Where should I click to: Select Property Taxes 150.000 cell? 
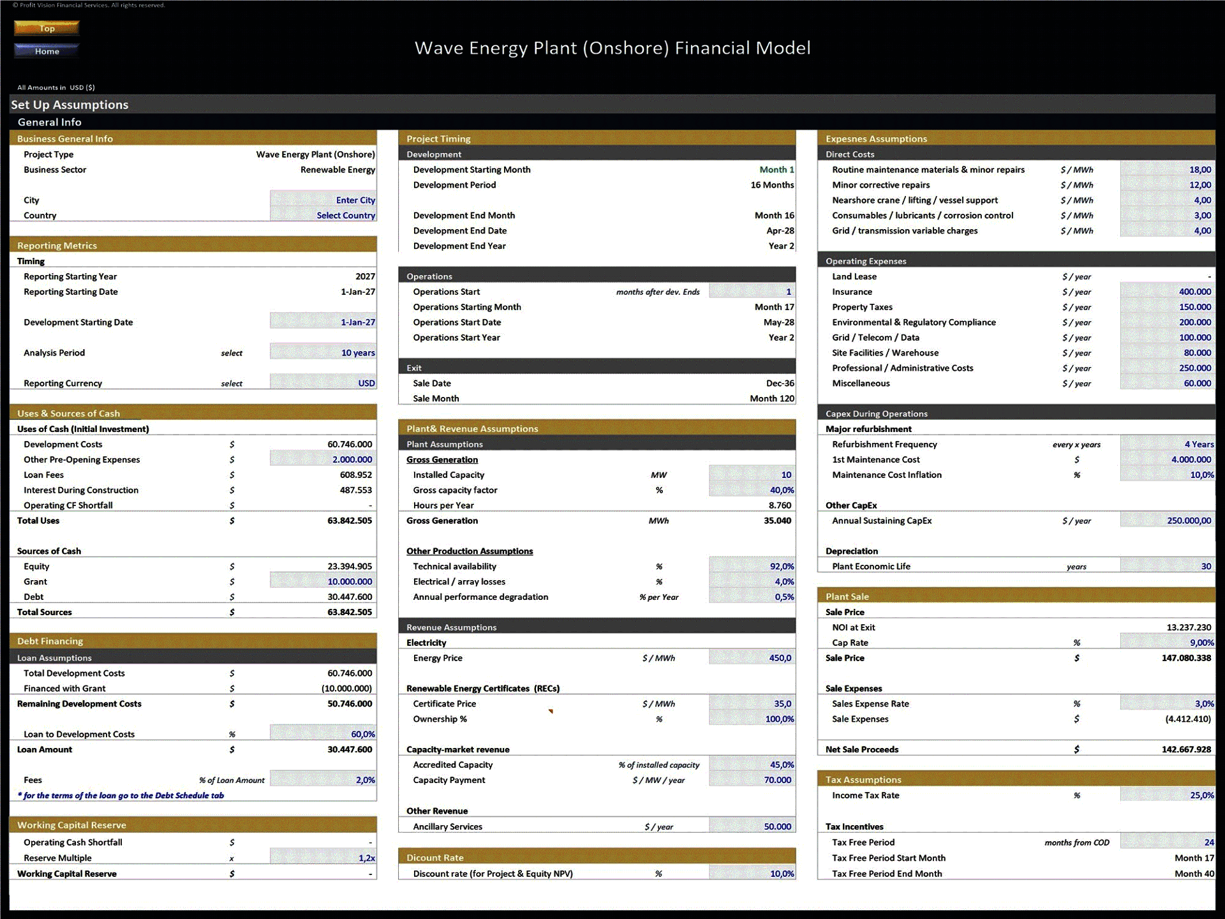(x=1168, y=307)
